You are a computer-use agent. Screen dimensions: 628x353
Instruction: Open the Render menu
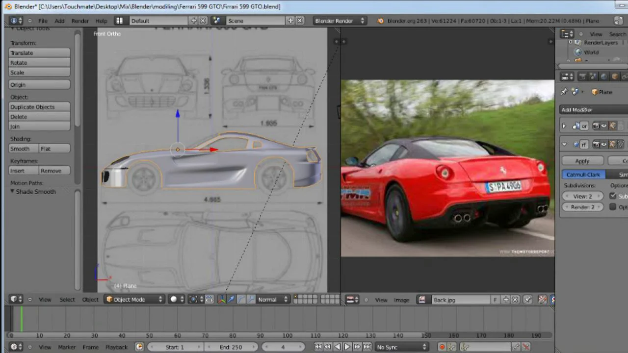coord(80,21)
